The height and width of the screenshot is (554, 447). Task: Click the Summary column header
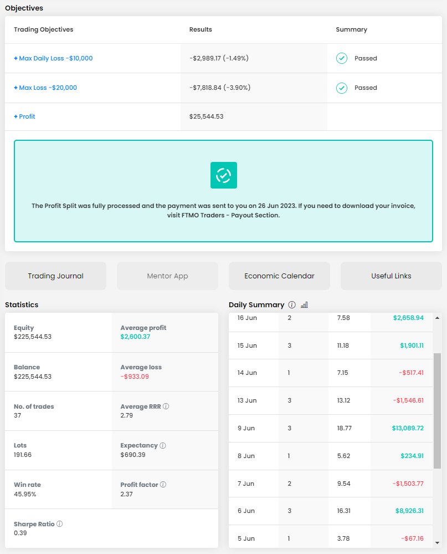(x=352, y=30)
